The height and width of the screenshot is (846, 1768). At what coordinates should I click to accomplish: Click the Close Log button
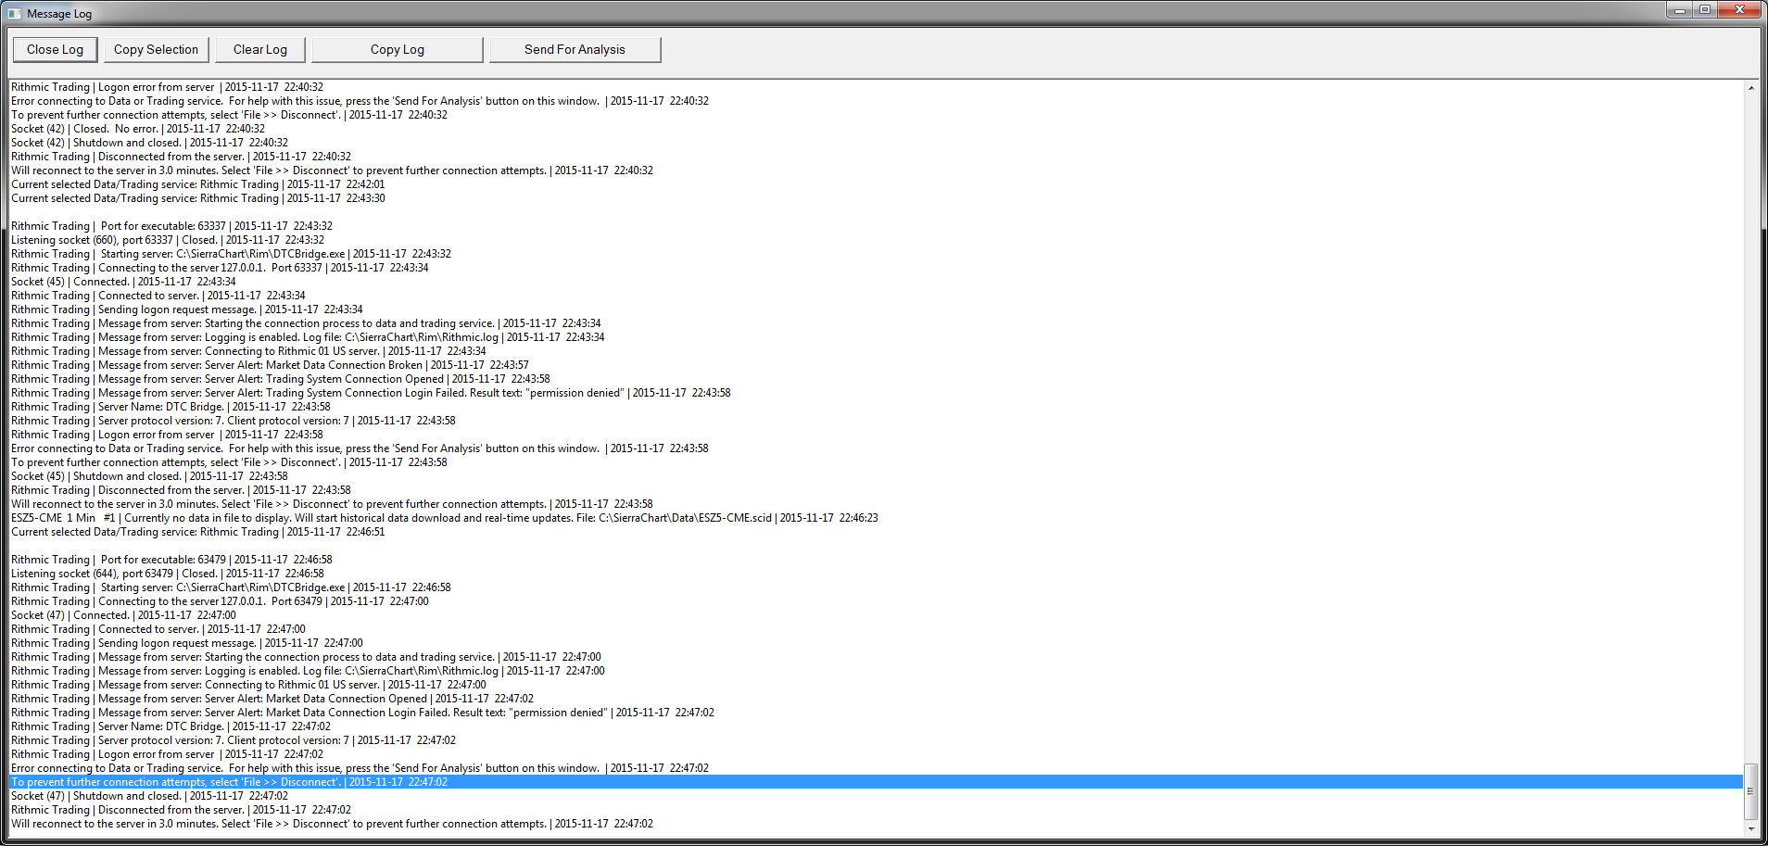point(55,50)
